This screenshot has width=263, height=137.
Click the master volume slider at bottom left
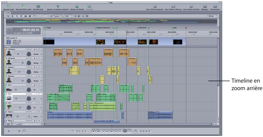pyautogui.click(x=15, y=131)
